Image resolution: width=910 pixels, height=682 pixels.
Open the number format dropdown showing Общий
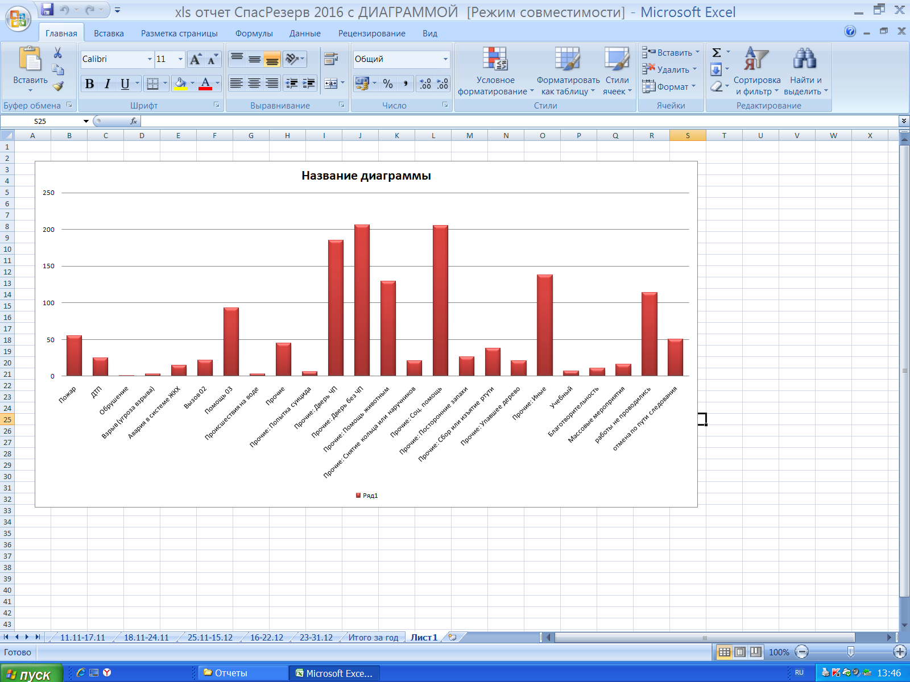445,59
